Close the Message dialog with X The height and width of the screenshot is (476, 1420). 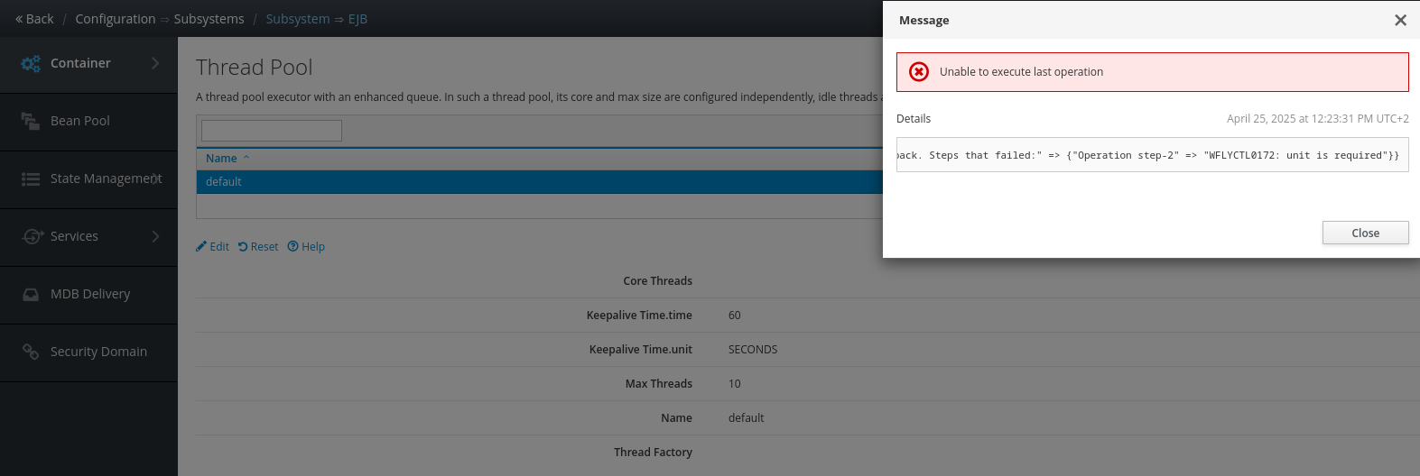pyautogui.click(x=1400, y=20)
